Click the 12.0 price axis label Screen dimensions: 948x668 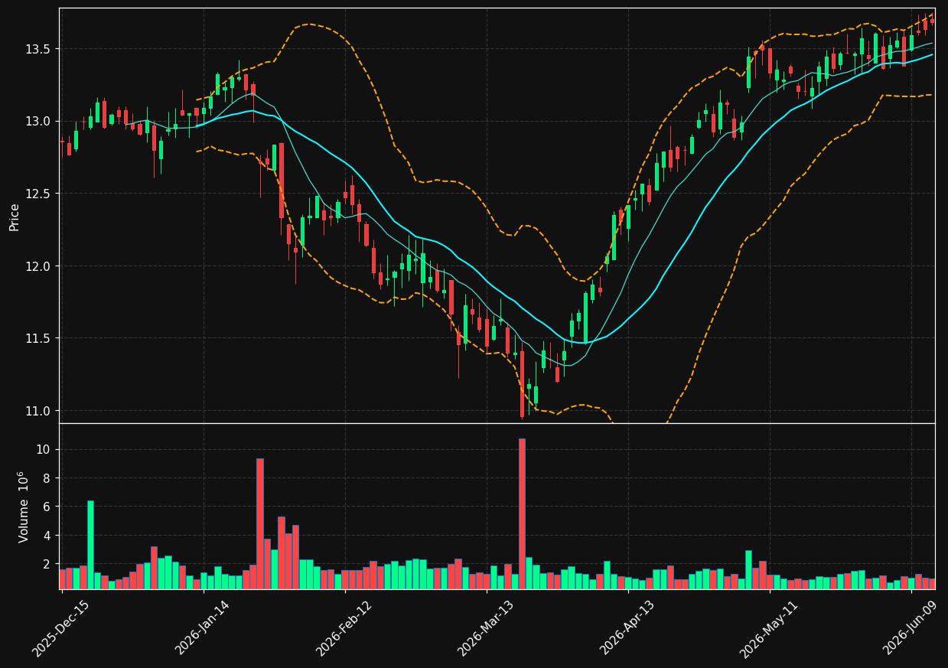(x=38, y=266)
